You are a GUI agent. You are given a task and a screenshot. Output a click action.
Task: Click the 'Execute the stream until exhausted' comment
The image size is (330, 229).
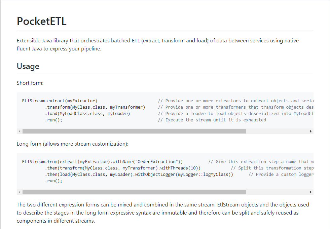[212, 120]
